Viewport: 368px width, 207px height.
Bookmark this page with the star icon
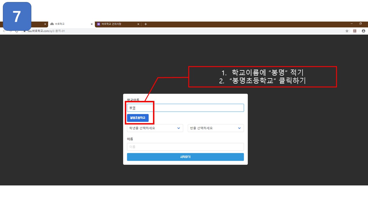pos(347,31)
